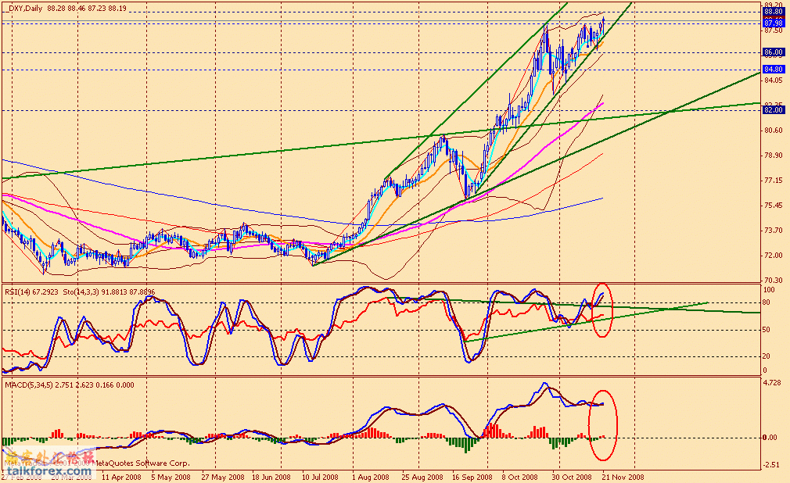Click the RSI(14) 67.2923 indicator label

pyautogui.click(x=31, y=292)
